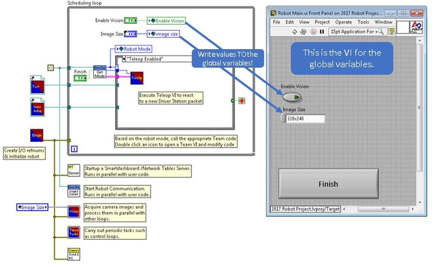Open the Tools menu
Viewport: 435px width, 267px height.
[x=363, y=22]
